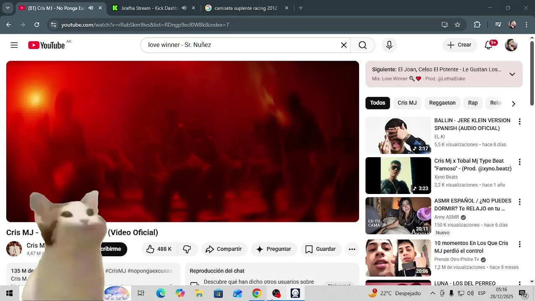Click the #nopongaexcusas hashtag
Viewport: 535px width, 301px height.
(150, 271)
